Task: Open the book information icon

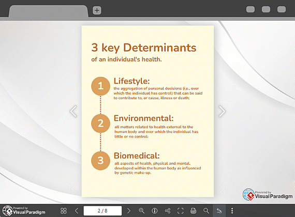Action: point(154,211)
